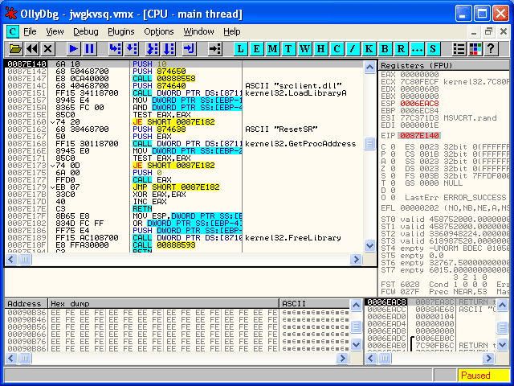Click EIP register value 0087E140

[x=419, y=136]
